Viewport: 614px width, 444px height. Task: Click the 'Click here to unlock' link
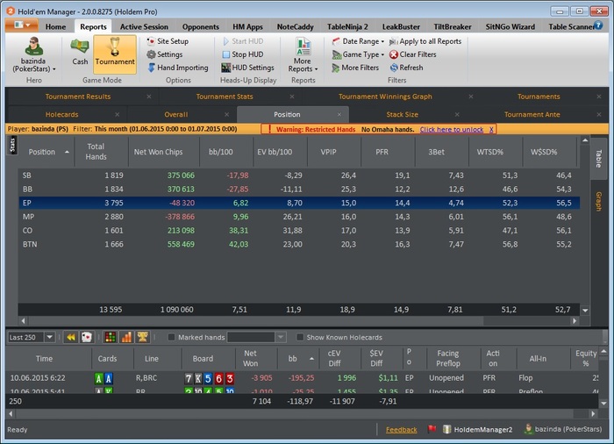coord(451,129)
